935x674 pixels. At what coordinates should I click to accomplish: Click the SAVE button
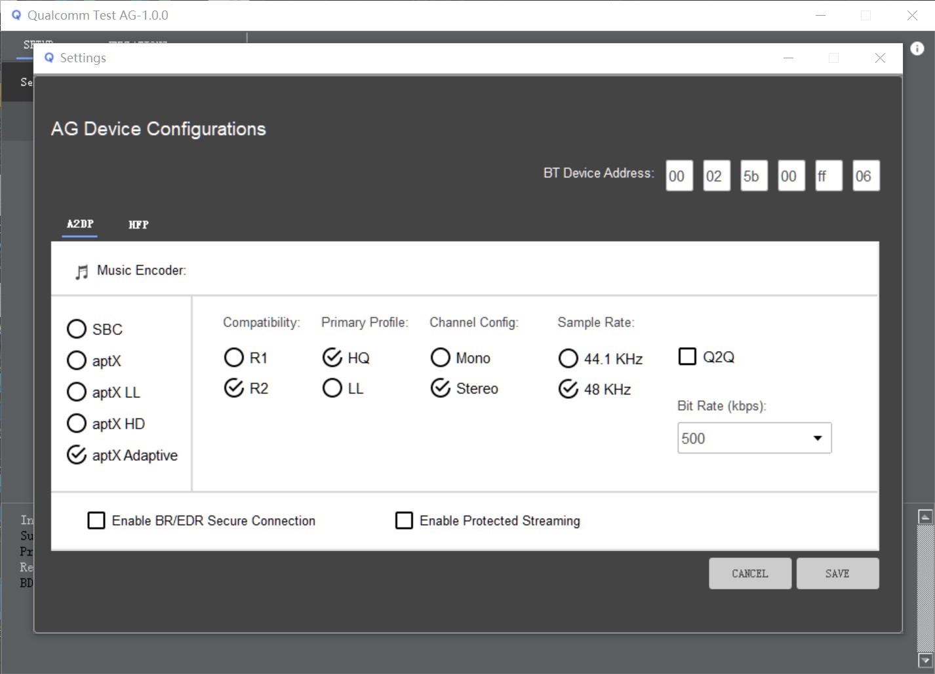click(837, 573)
